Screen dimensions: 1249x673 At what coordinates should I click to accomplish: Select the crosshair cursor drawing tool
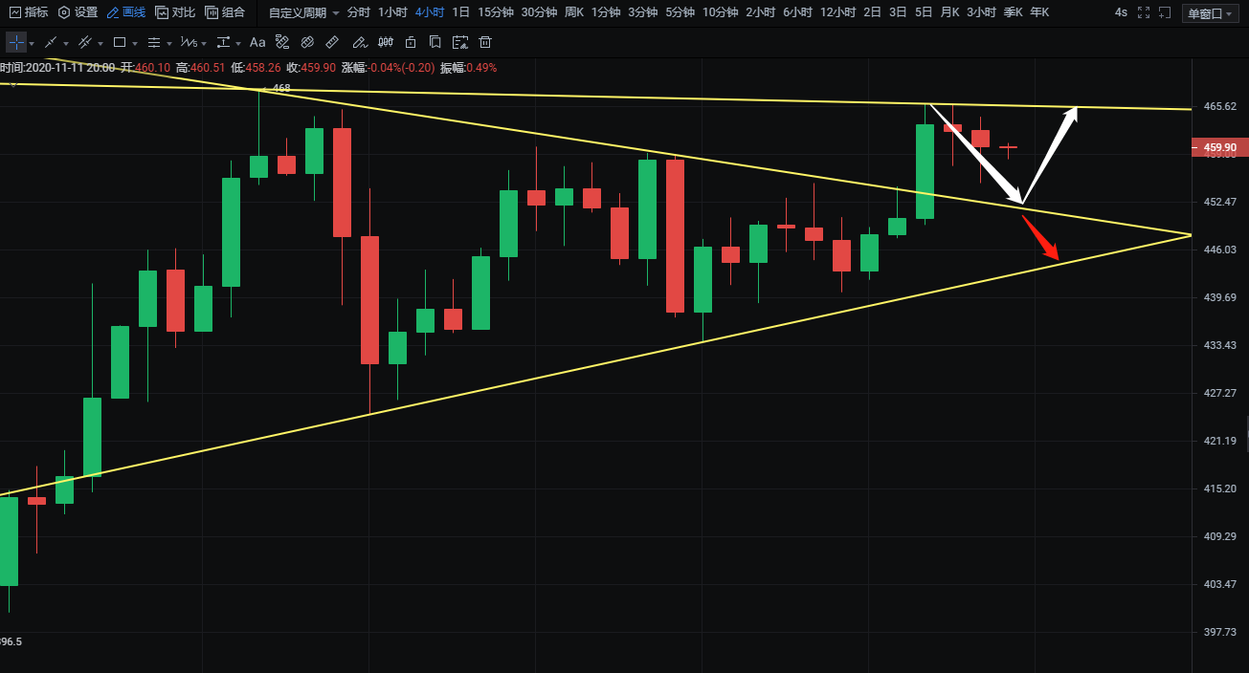16,43
